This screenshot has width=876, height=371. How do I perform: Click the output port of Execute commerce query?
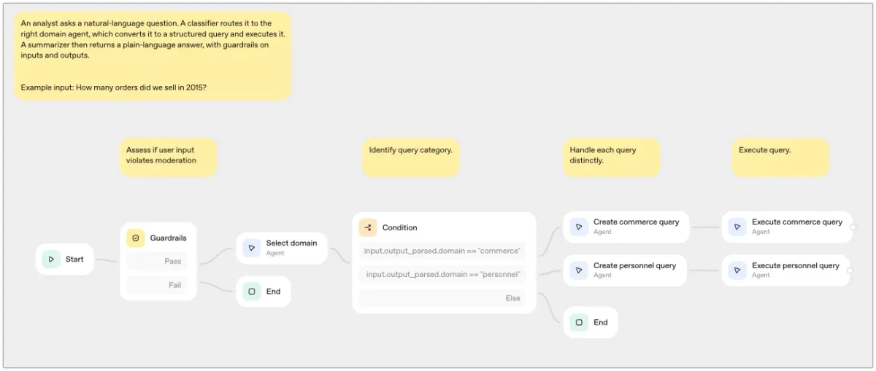pyautogui.click(x=853, y=227)
